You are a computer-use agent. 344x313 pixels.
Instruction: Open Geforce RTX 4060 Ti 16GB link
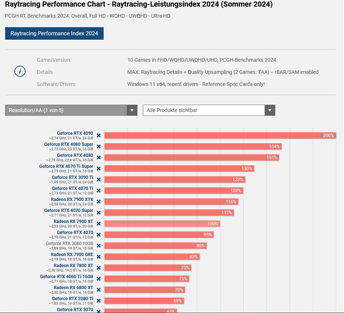click(x=67, y=276)
